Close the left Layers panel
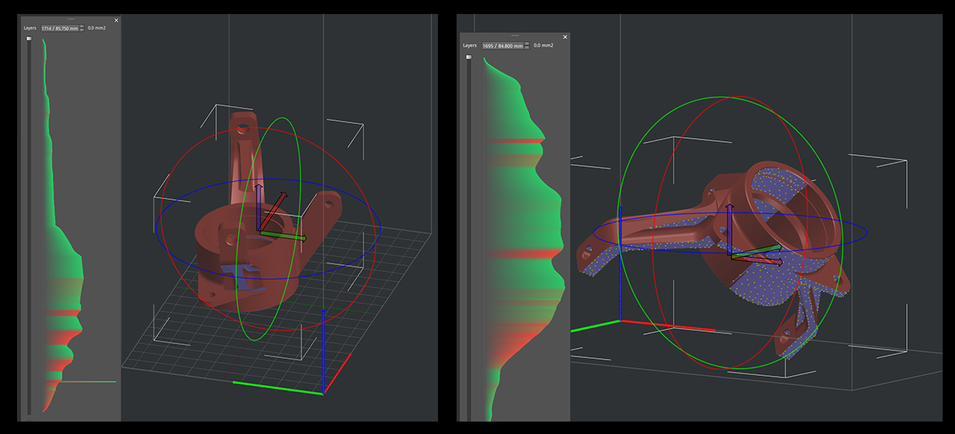955x434 pixels. 116,20
